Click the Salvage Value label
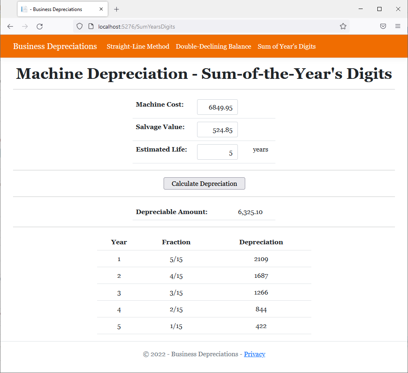The width and height of the screenshot is (408, 373). pos(160,127)
